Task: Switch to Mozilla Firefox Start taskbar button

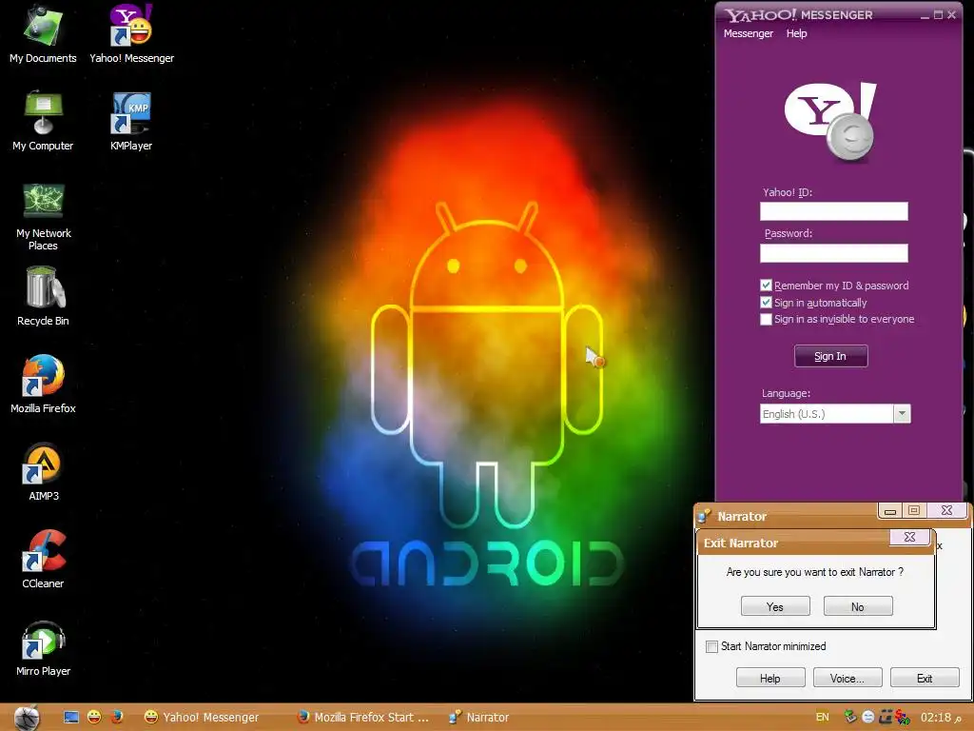Action: pyautogui.click(x=363, y=718)
